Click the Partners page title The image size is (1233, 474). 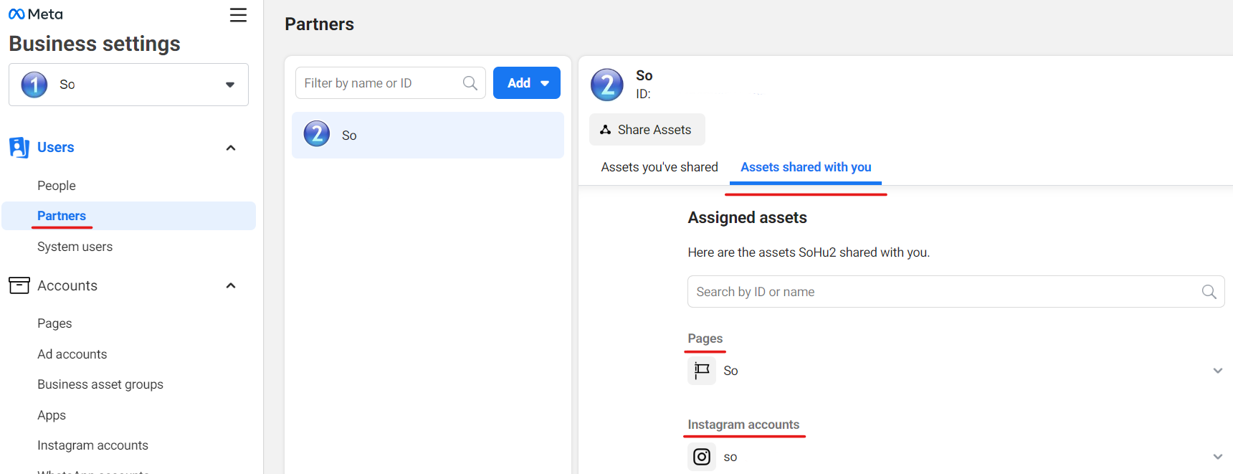click(x=320, y=24)
